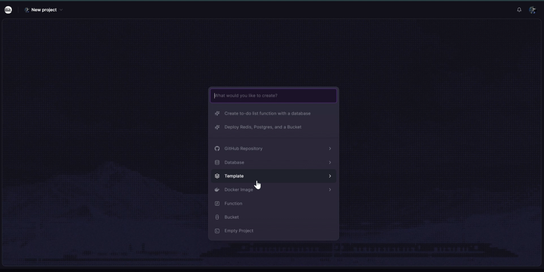Select 'Create to-do list function with a database'
The image size is (544, 272).
[273, 113]
